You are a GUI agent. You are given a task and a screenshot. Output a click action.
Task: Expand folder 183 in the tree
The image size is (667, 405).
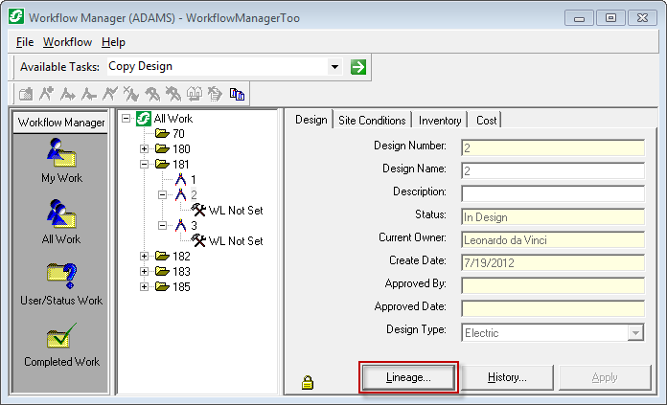pyautogui.click(x=145, y=272)
